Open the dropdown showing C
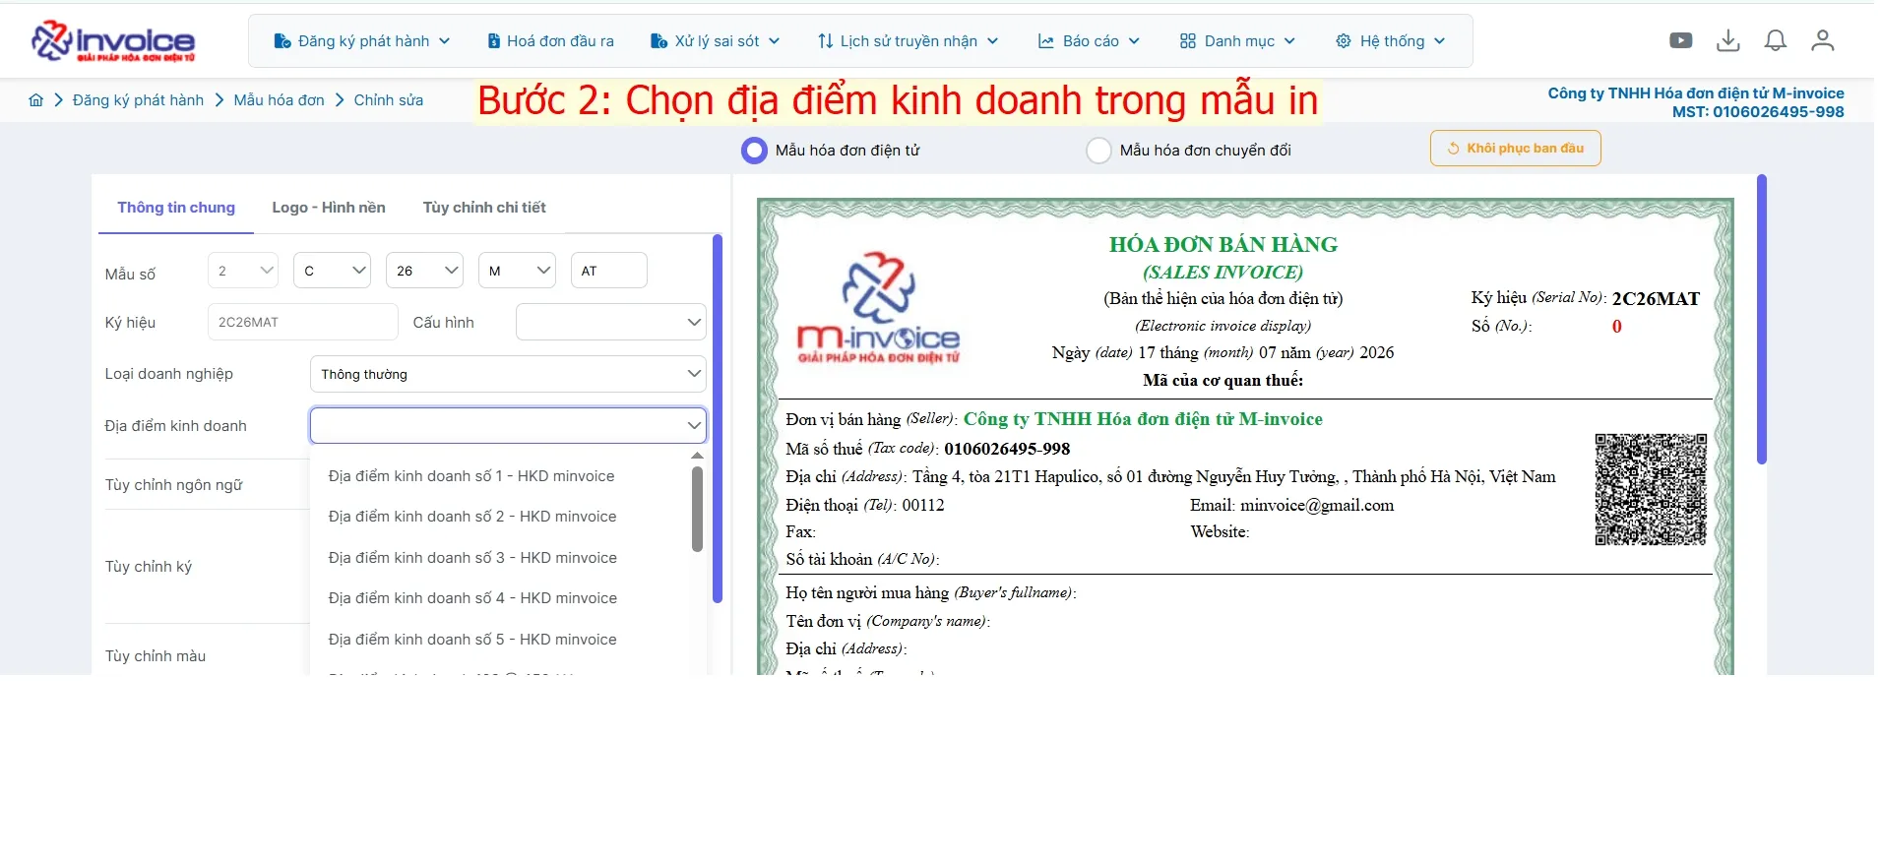Image resolution: width=1881 pixels, height=861 pixels. 332,271
